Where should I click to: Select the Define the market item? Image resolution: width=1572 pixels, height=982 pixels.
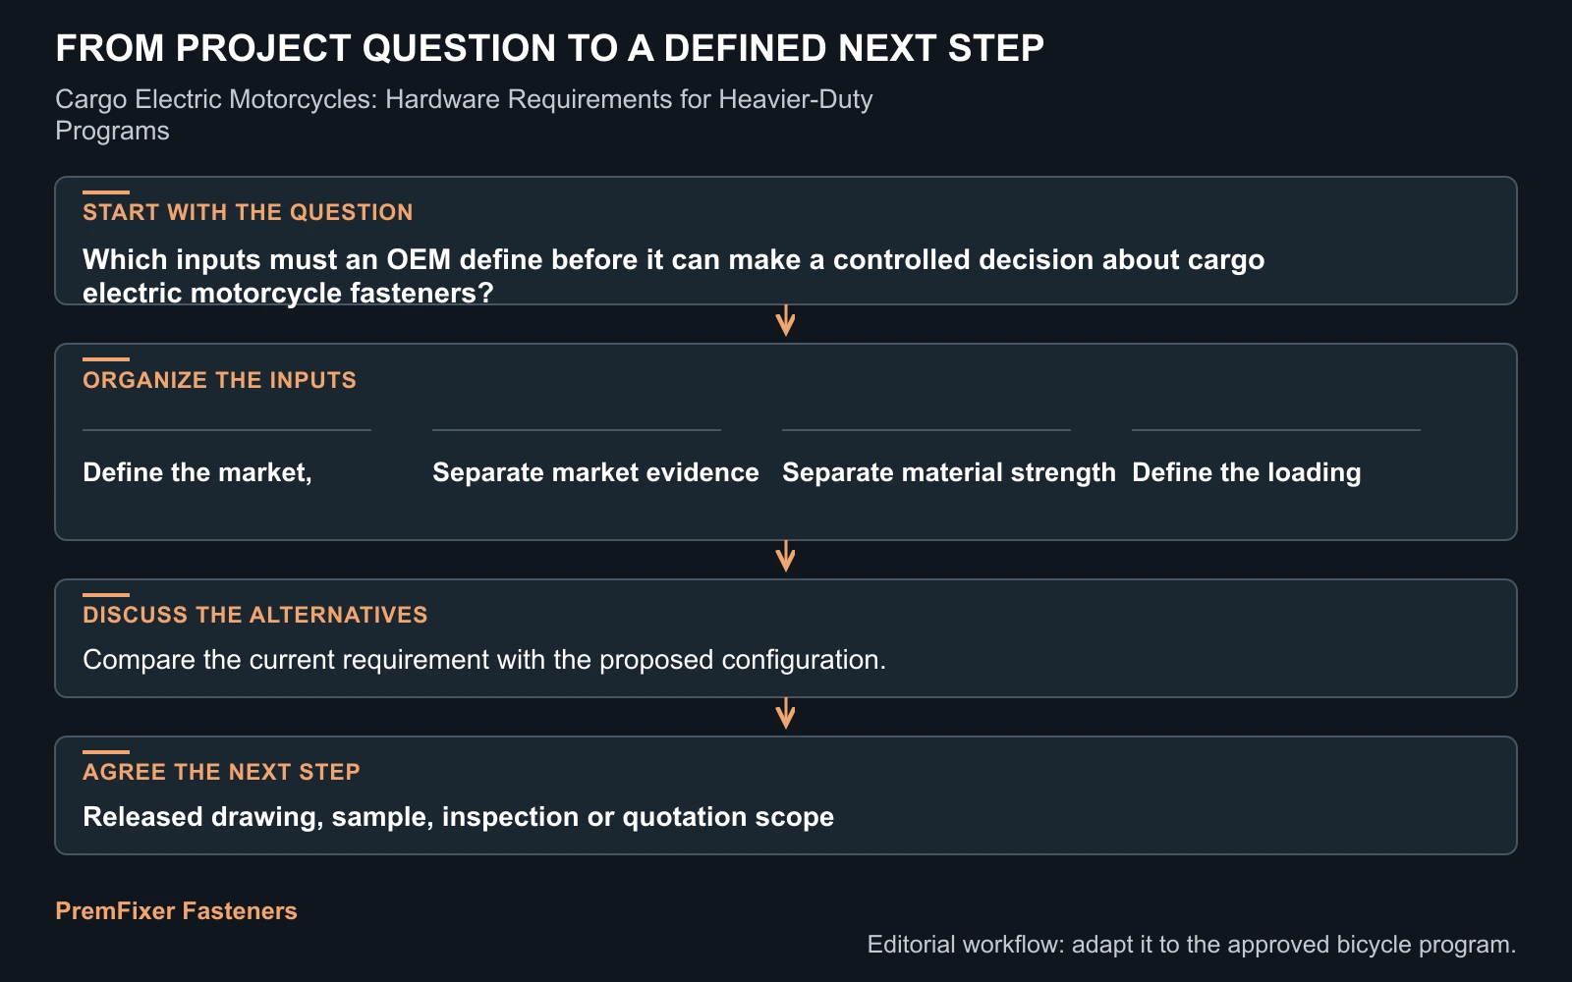pos(197,472)
